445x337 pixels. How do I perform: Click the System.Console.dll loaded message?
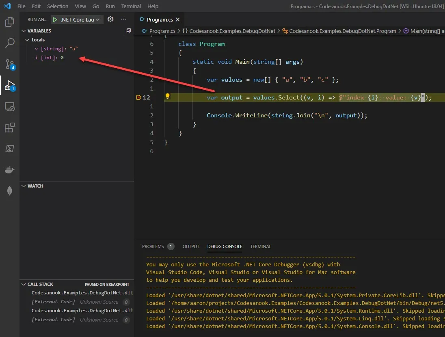coord(295,326)
